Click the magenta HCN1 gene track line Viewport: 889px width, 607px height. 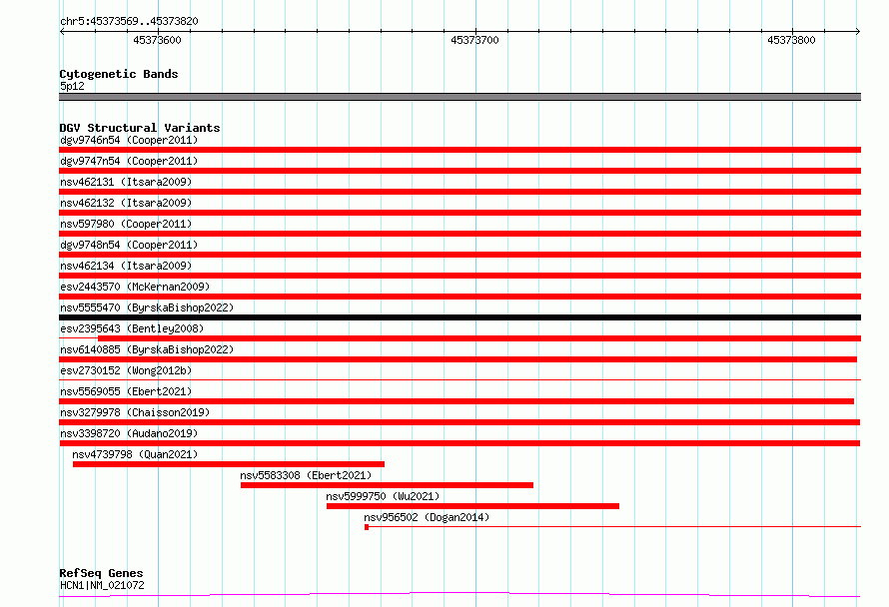459,594
